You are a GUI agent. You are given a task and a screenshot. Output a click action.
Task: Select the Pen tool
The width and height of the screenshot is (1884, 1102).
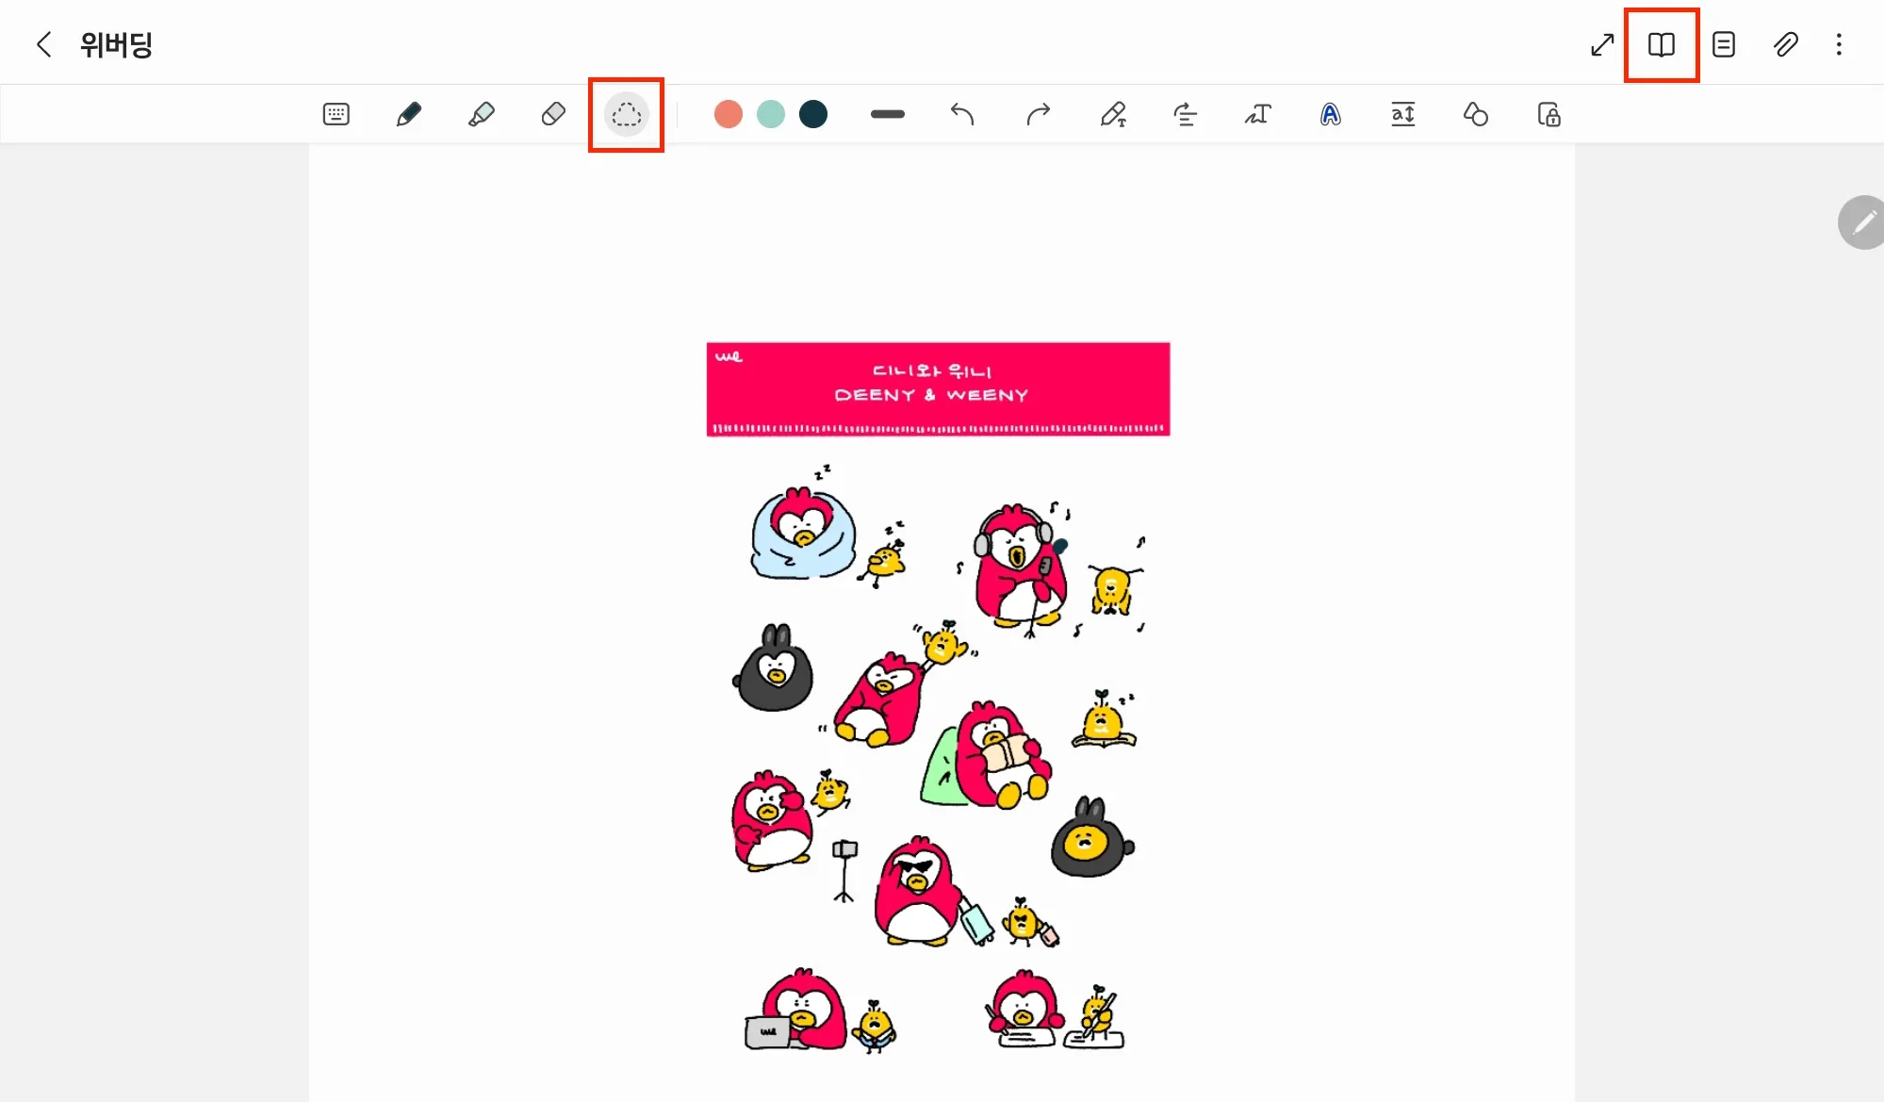click(408, 114)
